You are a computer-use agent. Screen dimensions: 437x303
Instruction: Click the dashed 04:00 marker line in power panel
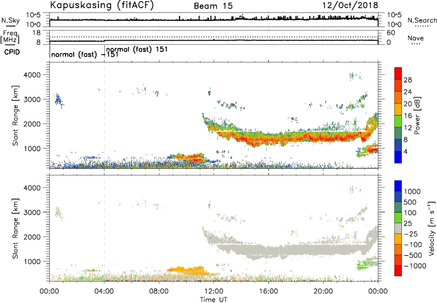[x=104, y=115]
